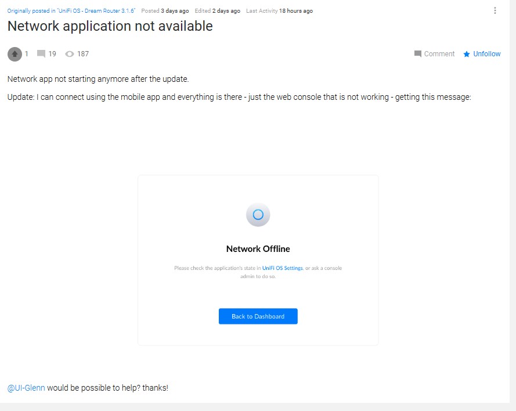Screen dimensions: 516x411
Task: Open the "UniFi OS - Dream Router 3.1.6" origin link
Action: point(71,11)
